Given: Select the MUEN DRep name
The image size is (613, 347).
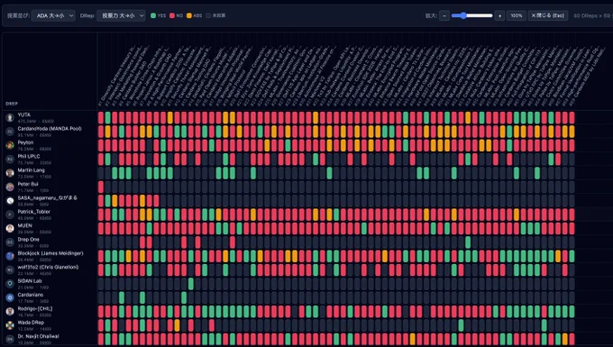Looking at the screenshot, I should tap(24, 225).
